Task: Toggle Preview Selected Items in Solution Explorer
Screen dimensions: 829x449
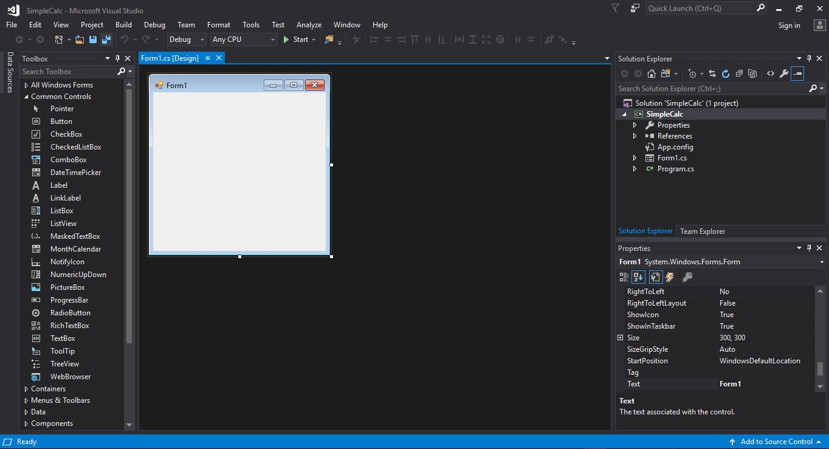Action: coord(798,74)
